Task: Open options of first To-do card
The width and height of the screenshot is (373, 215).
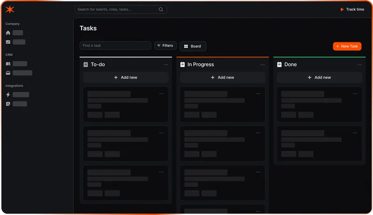Action: (161, 94)
